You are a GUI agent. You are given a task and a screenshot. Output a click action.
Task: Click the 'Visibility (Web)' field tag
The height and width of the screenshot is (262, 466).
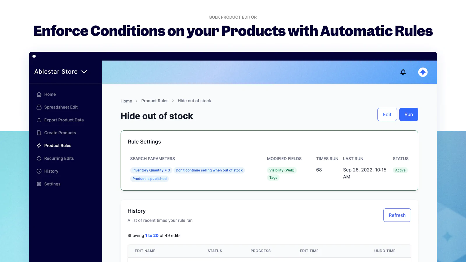282,170
